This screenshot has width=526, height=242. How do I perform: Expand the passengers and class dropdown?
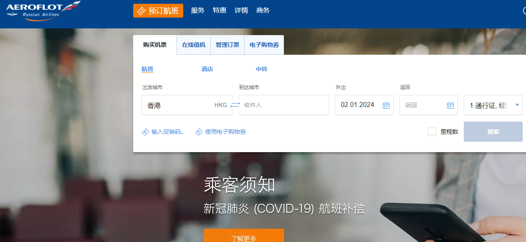point(517,105)
